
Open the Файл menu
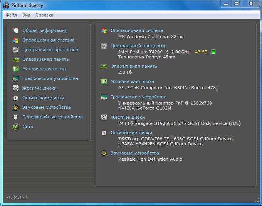coord(11,15)
